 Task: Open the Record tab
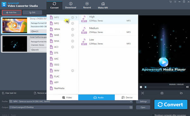point(87,5)
